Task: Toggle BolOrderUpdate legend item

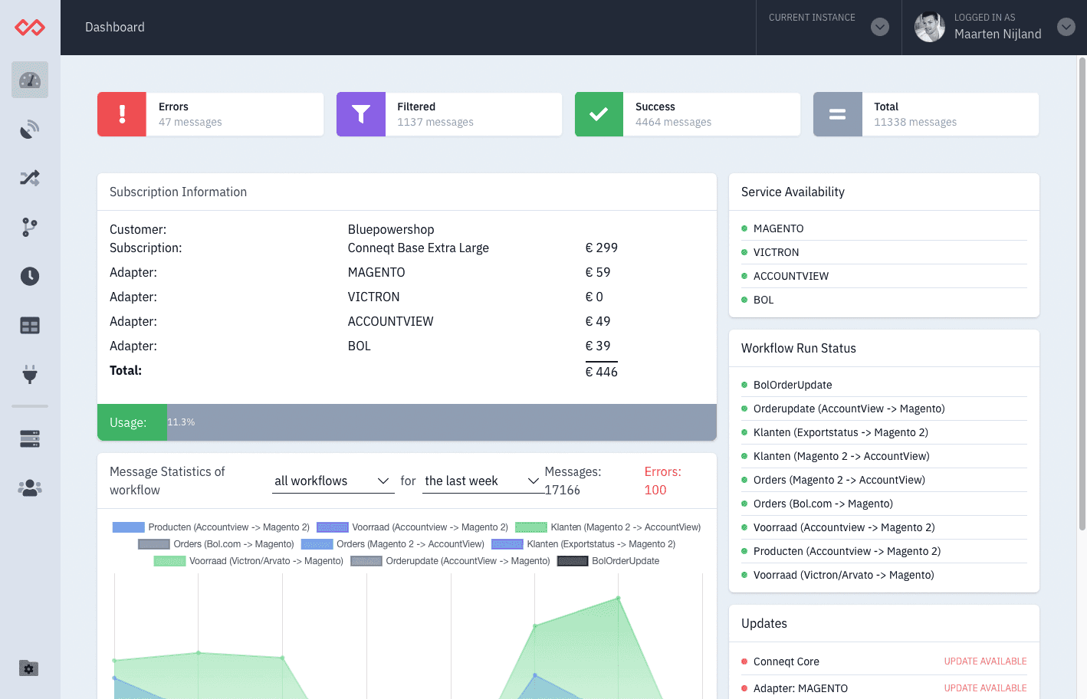Action: [x=608, y=561]
